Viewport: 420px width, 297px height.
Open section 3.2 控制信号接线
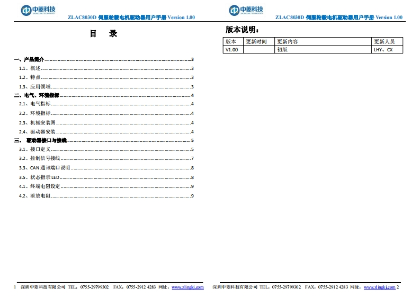[x=40, y=158]
